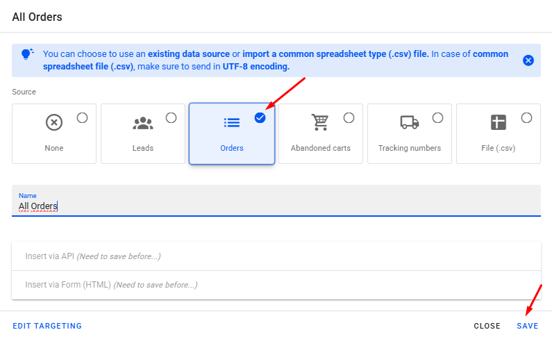The image size is (552, 339).
Task: Select the Tracking numbers radio button
Action: [x=437, y=118]
